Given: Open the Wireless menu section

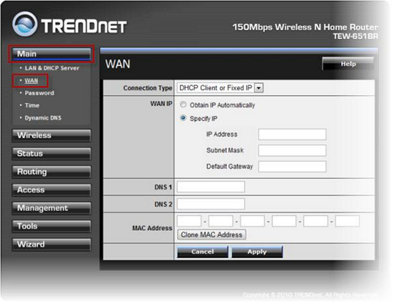Looking at the screenshot, I should coord(51,136).
